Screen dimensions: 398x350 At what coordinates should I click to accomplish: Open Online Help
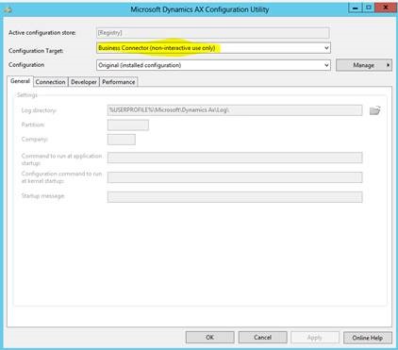coord(368,338)
